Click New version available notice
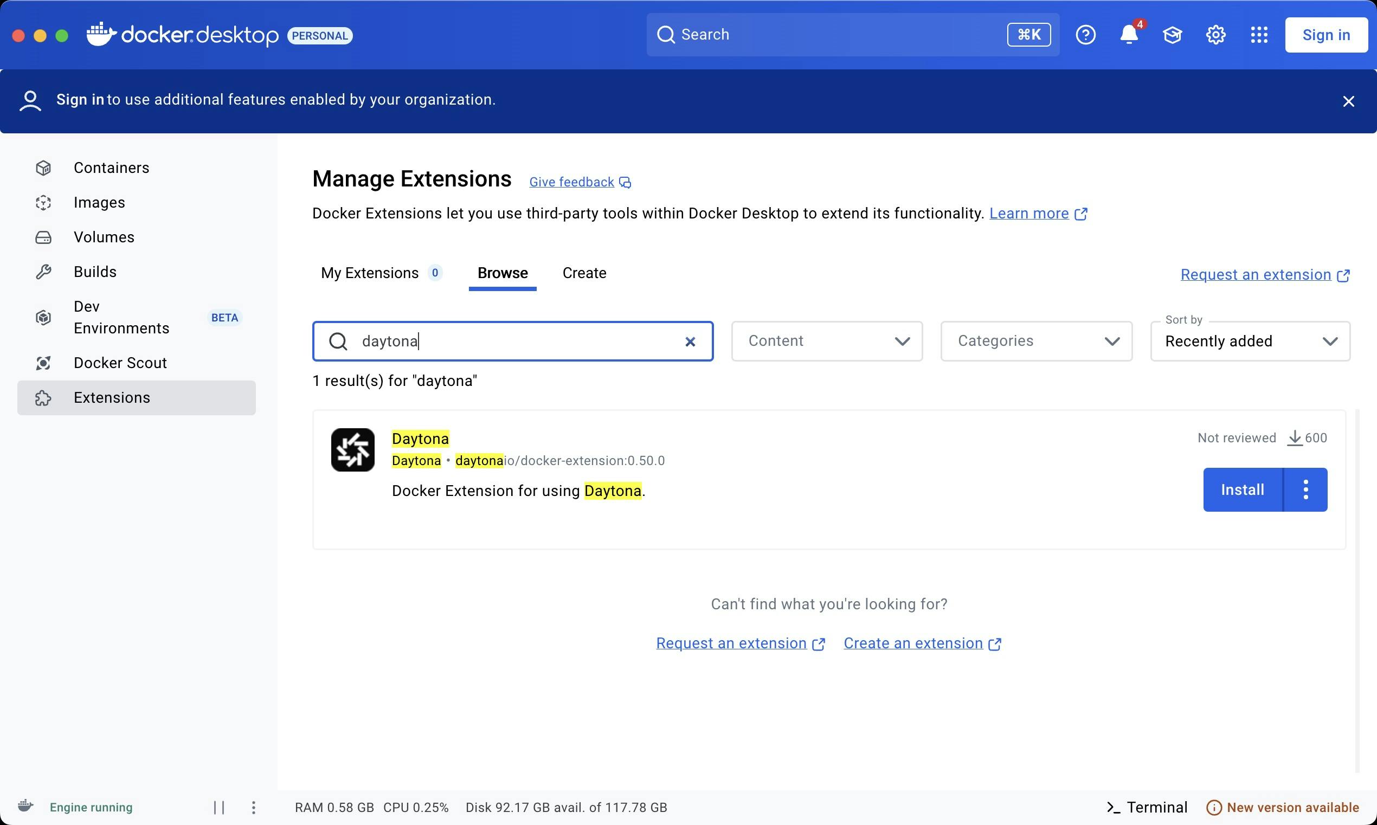 [1283, 807]
